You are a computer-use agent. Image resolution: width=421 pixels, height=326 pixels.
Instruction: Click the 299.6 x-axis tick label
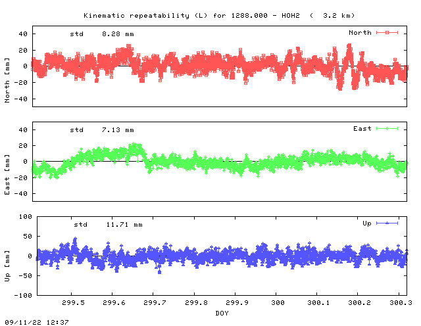(114, 302)
